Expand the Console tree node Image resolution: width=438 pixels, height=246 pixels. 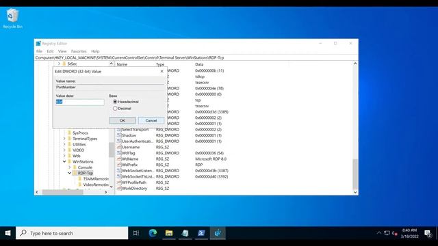70,167
